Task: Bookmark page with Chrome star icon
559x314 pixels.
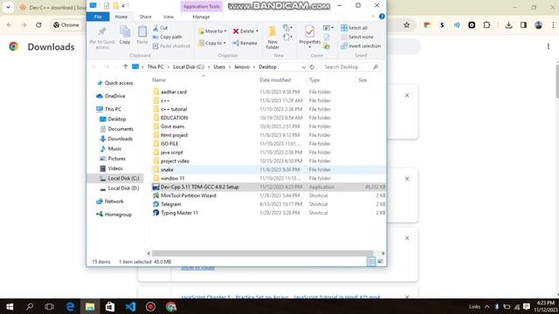Action: [x=407, y=25]
